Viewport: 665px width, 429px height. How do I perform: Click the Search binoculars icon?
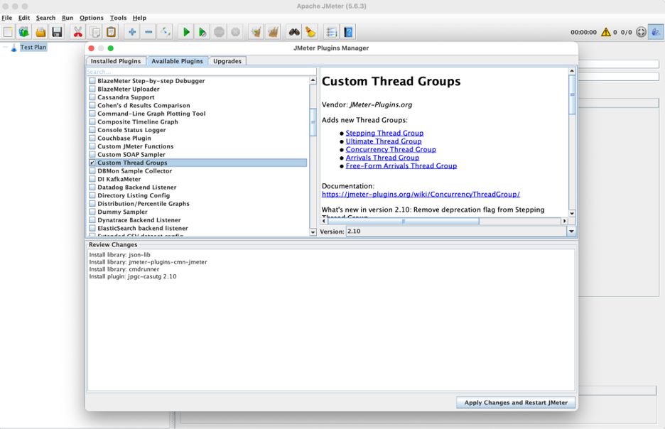(x=294, y=32)
